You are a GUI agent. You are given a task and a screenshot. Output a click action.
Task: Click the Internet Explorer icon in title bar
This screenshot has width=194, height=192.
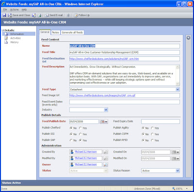[x=3, y=4]
